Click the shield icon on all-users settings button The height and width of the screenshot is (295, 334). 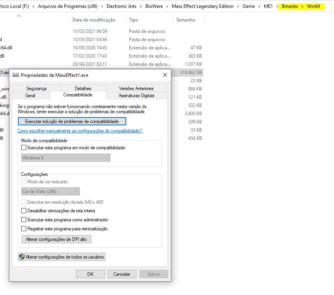(x=22, y=257)
